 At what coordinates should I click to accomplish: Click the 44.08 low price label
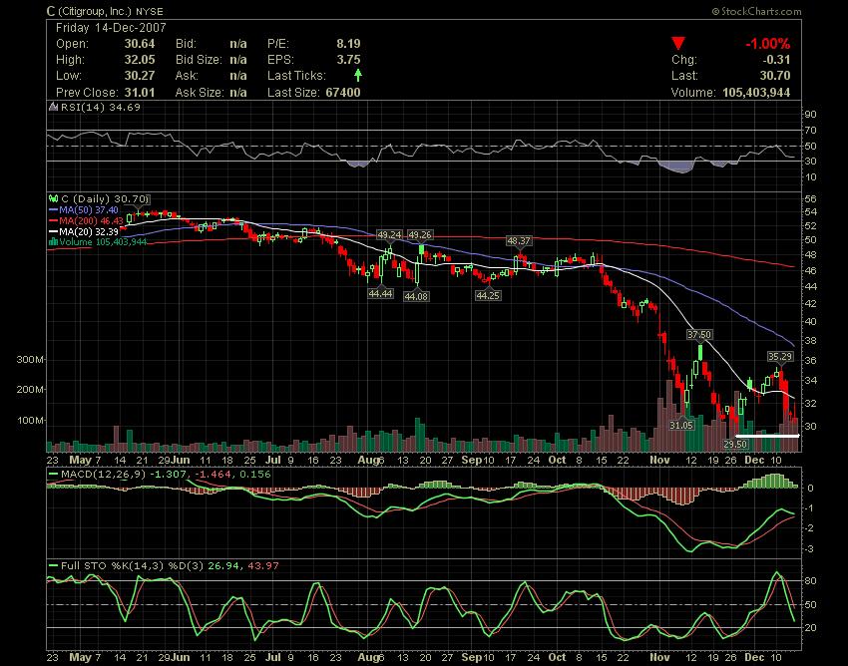point(416,296)
